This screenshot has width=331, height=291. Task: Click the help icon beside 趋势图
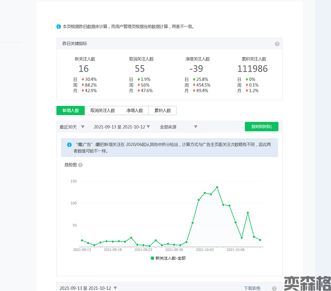pyautogui.click(x=80, y=165)
